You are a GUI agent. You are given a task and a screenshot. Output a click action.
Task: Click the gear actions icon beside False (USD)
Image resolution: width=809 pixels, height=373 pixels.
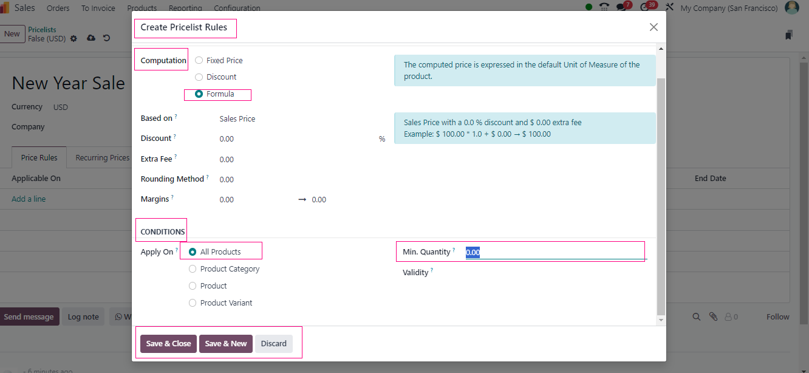73,38
